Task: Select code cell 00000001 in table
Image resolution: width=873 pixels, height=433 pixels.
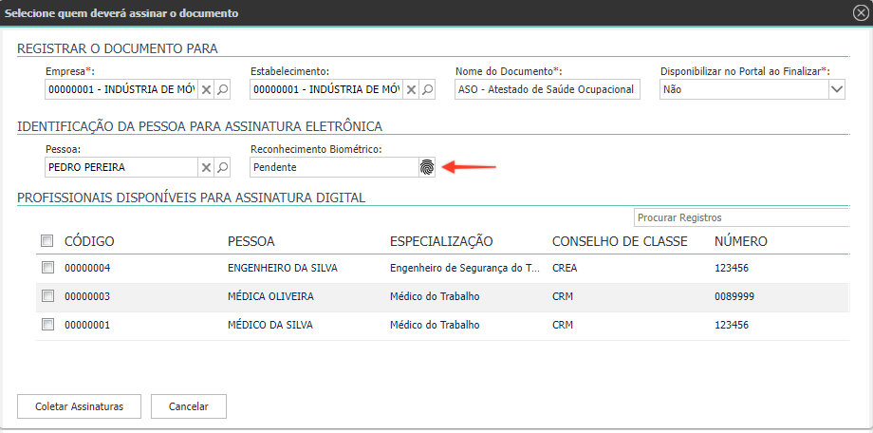Action: 87,325
